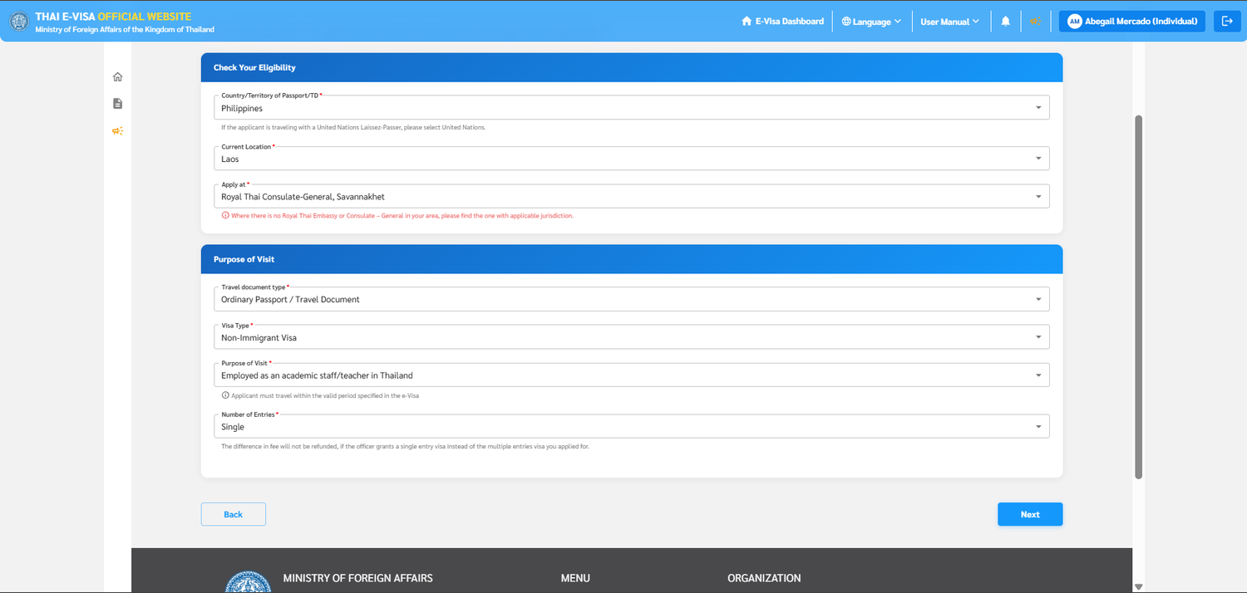
Task: Click the blue Purpose of Visit section header
Action: pyautogui.click(x=632, y=259)
